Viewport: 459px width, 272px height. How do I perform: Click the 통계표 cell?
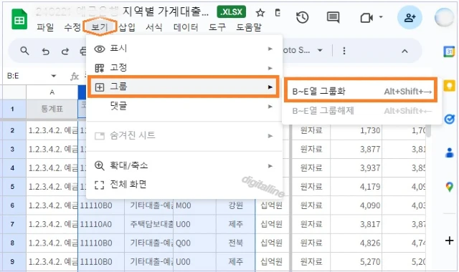coord(52,109)
